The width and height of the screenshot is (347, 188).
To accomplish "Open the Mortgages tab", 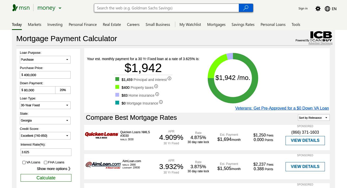I will 216,25.
